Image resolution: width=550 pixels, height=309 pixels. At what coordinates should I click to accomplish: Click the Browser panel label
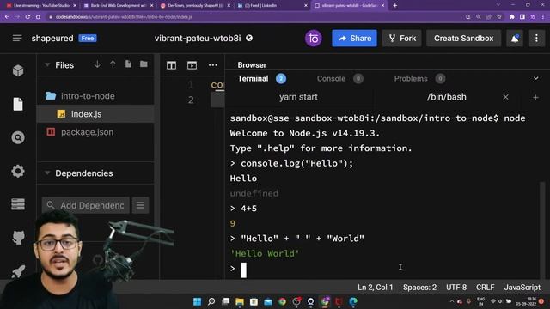pyautogui.click(x=252, y=65)
